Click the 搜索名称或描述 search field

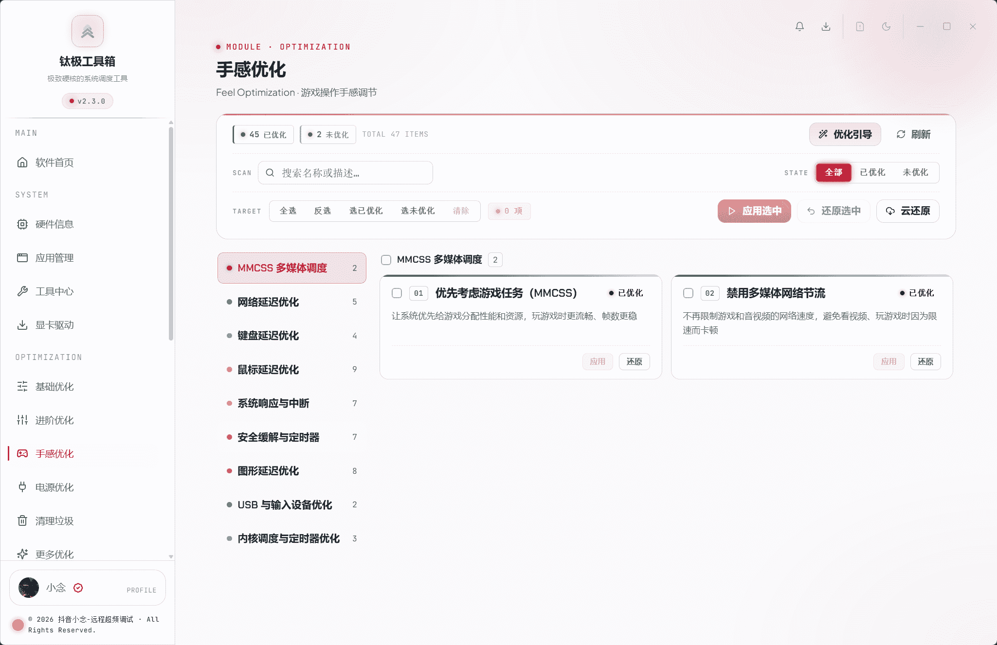click(345, 173)
